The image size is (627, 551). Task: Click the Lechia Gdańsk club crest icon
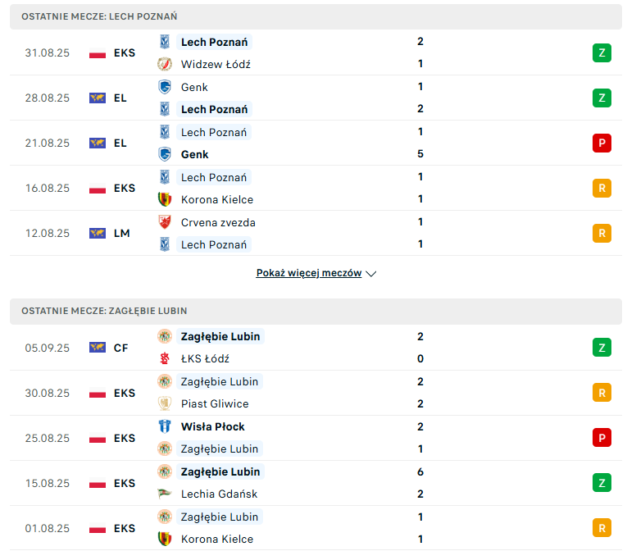click(165, 494)
